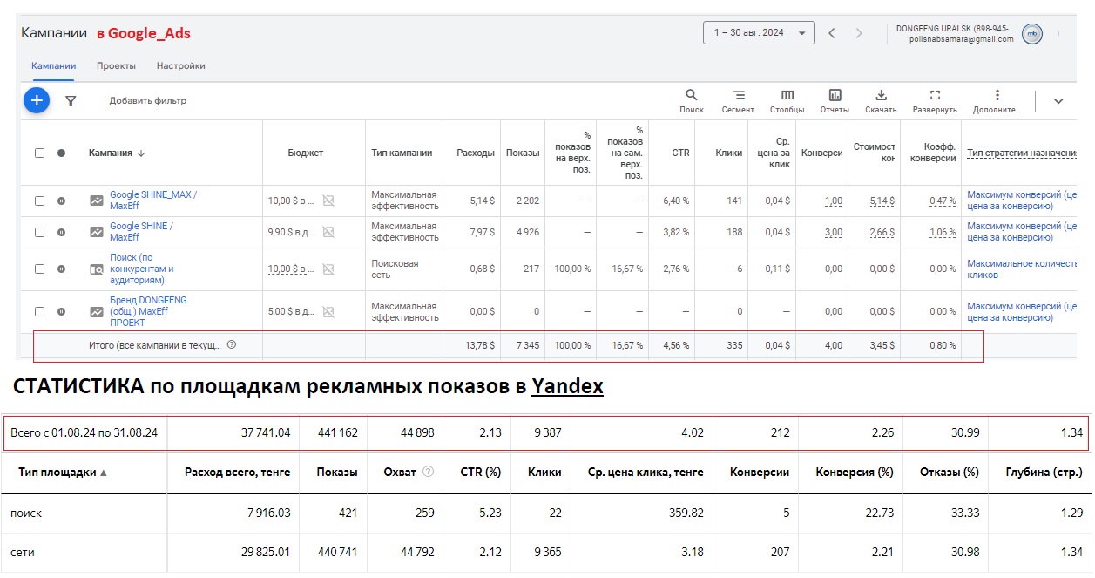
Task: Select the Скачать download icon
Action: [x=882, y=97]
